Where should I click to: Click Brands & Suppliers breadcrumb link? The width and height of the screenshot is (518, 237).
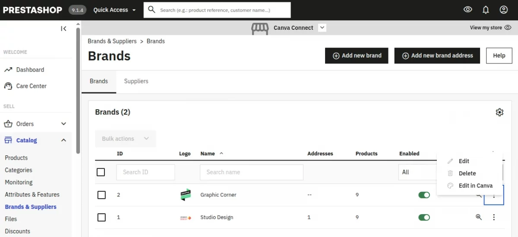point(112,41)
